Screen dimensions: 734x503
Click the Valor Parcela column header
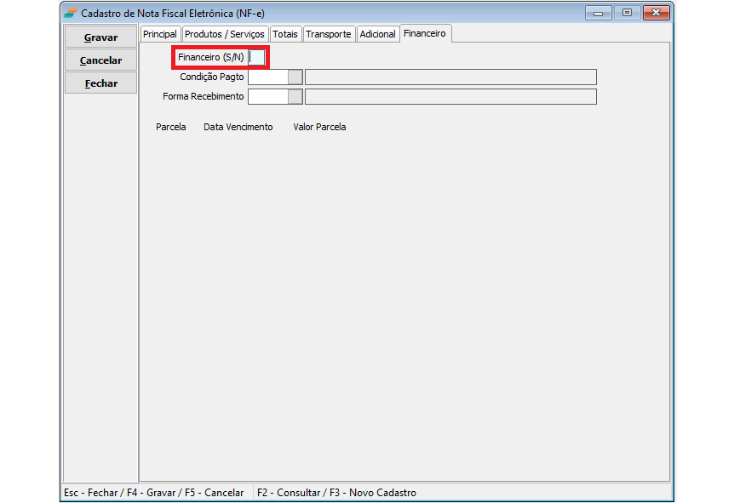click(319, 127)
